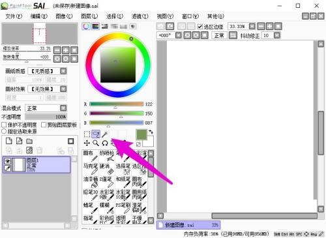Click the 正常 button in the toolbar
This screenshot has width=326, height=238.
point(219,35)
